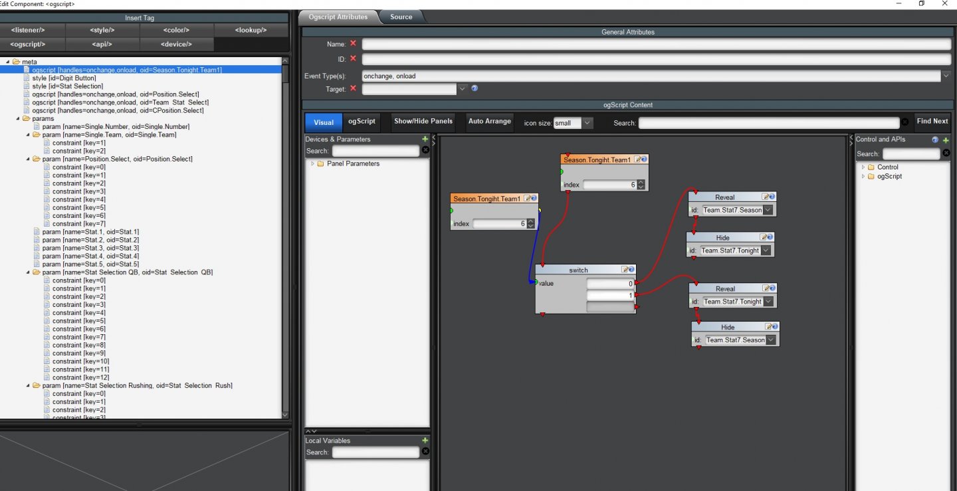Image resolution: width=957 pixels, height=491 pixels.
Task: Expand the Control folder in Control and APIs
Action: coord(863,167)
